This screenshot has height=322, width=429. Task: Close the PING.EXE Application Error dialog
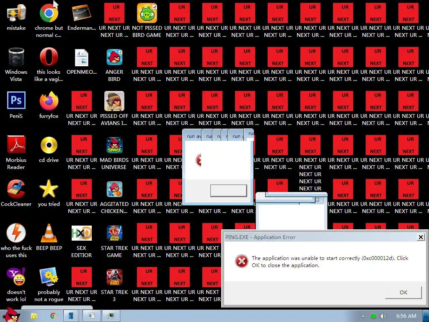point(421,237)
